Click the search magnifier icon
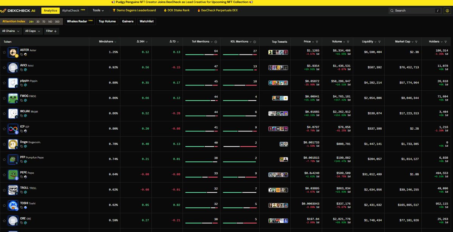453x232 pixels. point(392,11)
